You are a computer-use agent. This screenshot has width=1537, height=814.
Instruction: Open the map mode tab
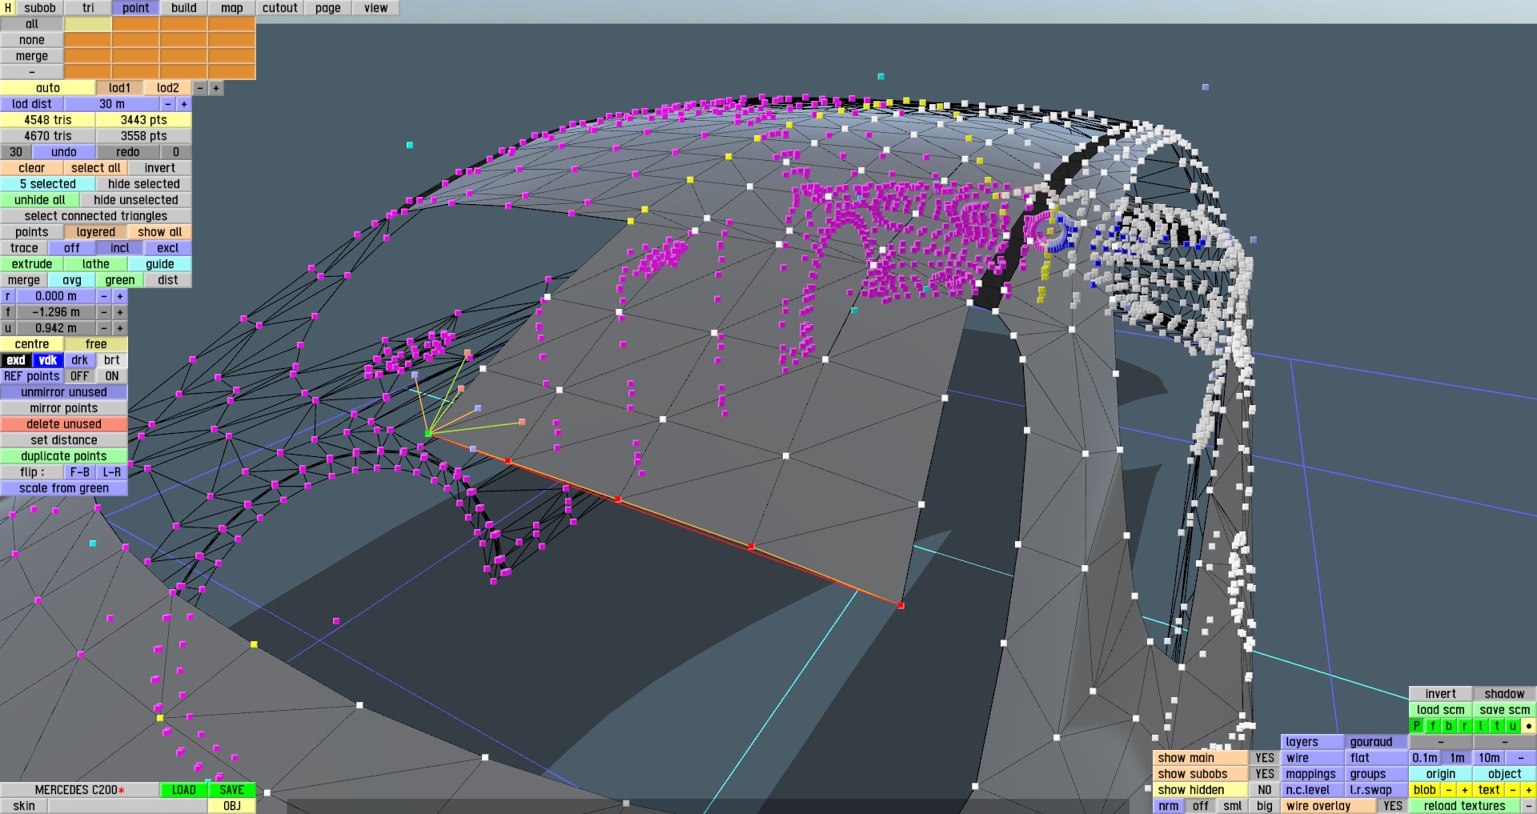(x=232, y=8)
